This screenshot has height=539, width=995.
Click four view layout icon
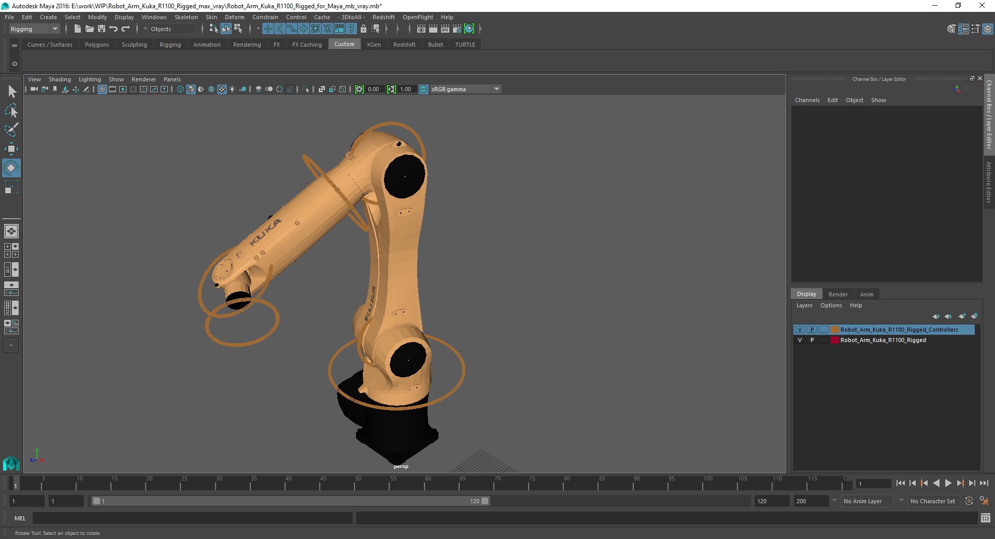click(11, 250)
